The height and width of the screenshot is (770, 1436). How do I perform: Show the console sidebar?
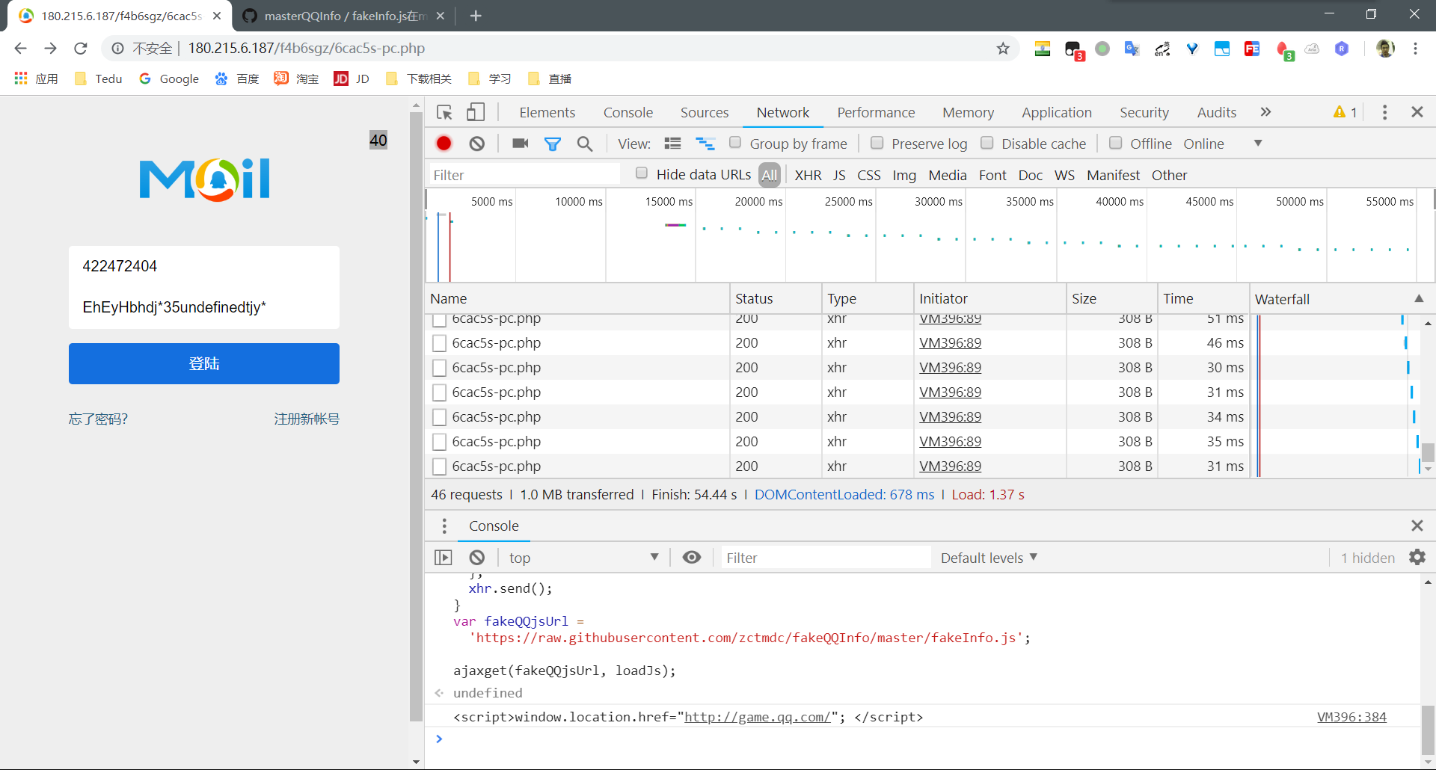[x=444, y=558]
